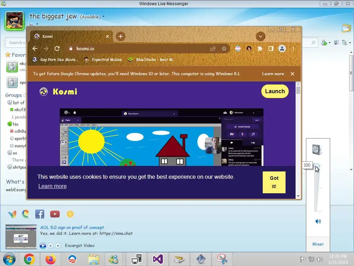The width and height of the screenshot is (354, 266).
Task: Click the Kosmi demo screenshot image
Action: click(161, 137)
